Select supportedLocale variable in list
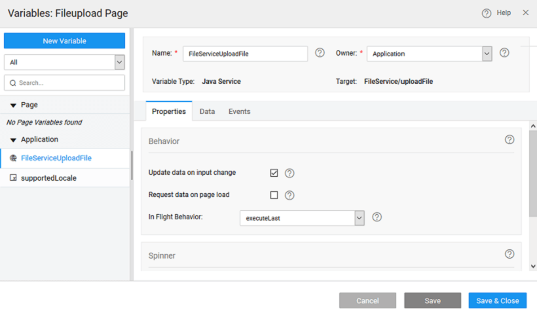Image resolution: width=537 pixels, height=324 pixels. coord(48,178)
